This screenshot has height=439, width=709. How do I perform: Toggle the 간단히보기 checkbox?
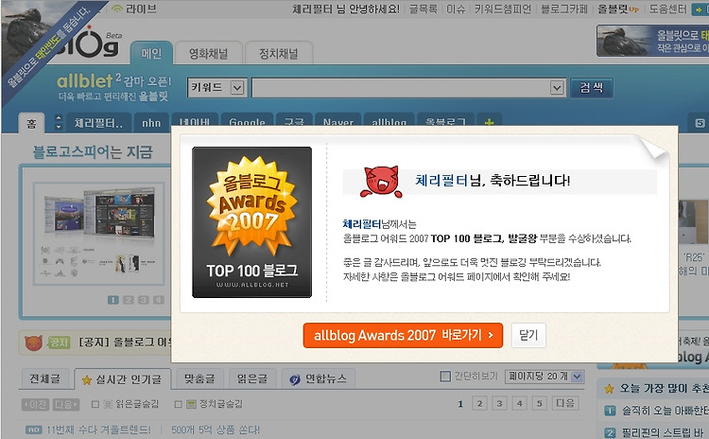click(x=445, y=377)
